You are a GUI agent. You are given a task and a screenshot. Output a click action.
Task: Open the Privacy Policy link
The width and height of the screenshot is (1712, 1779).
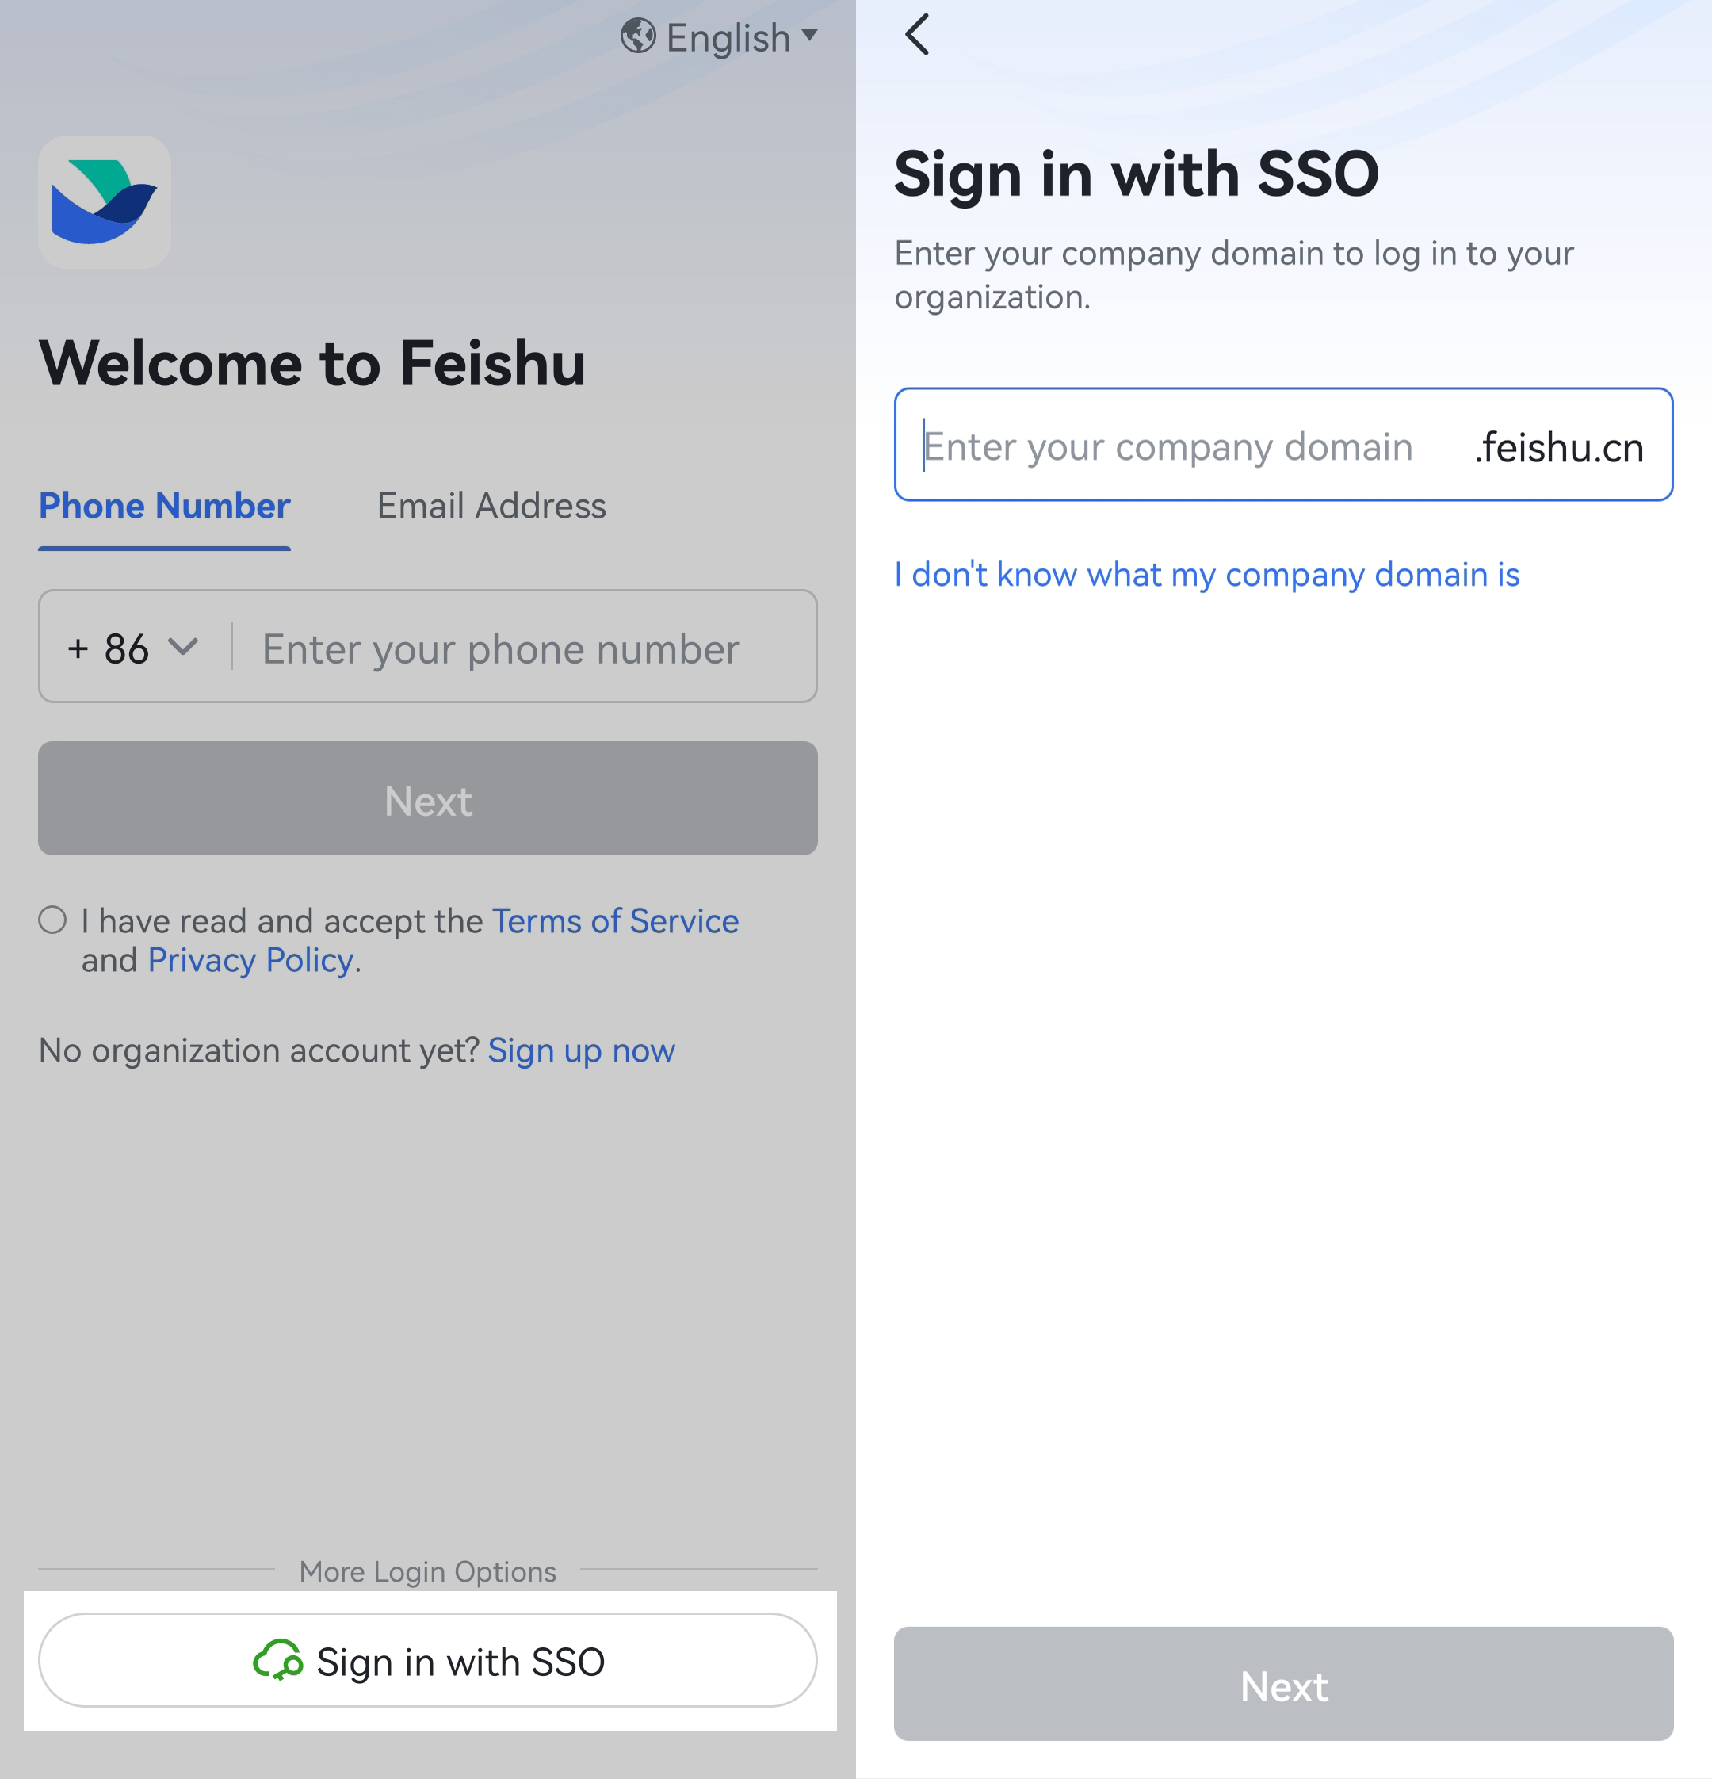250,959
